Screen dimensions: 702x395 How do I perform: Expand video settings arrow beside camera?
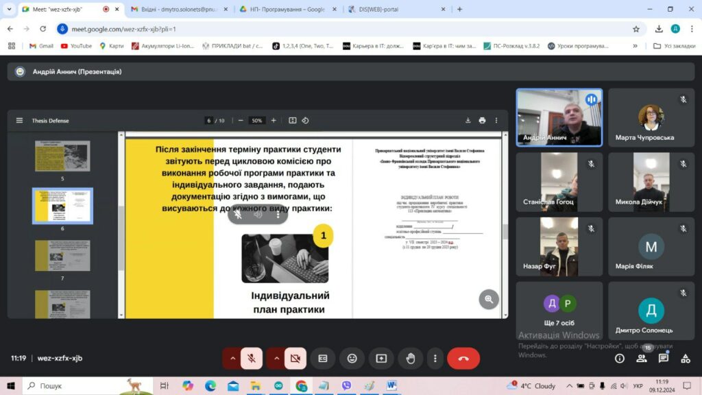[276, 358]
